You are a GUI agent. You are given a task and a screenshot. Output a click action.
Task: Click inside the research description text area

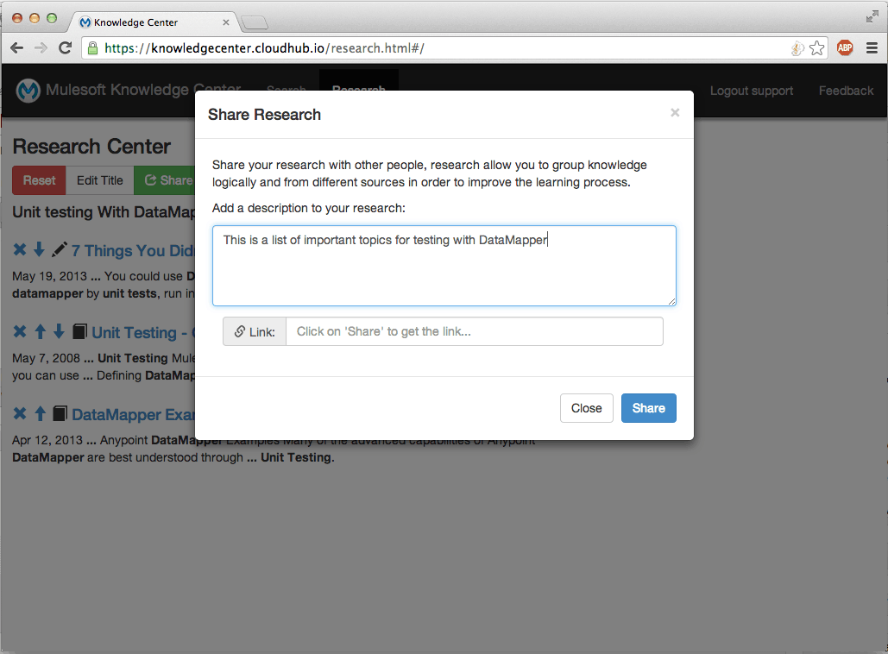[444, 263]
